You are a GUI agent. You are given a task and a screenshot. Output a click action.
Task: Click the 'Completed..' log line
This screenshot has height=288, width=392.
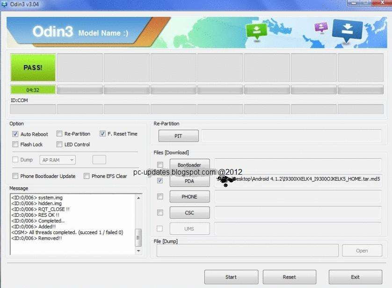tap(38, 221)
